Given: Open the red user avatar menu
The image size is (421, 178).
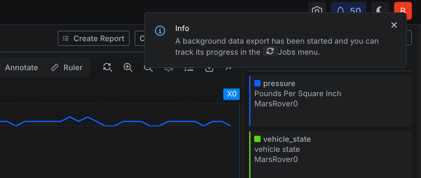Looking at the screenshot, I should click(x=403, y=11).
